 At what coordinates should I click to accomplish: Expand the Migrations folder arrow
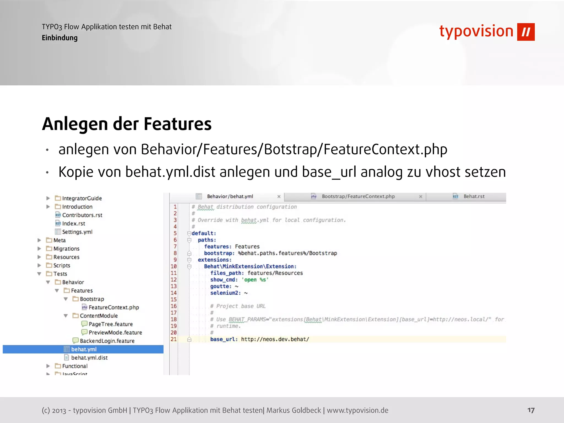39,249
